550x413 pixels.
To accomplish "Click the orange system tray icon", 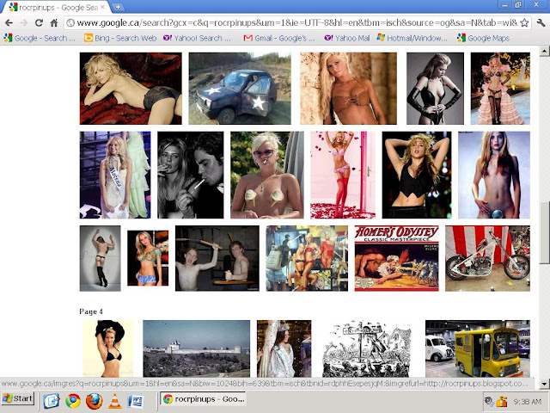I will (502, 402).
